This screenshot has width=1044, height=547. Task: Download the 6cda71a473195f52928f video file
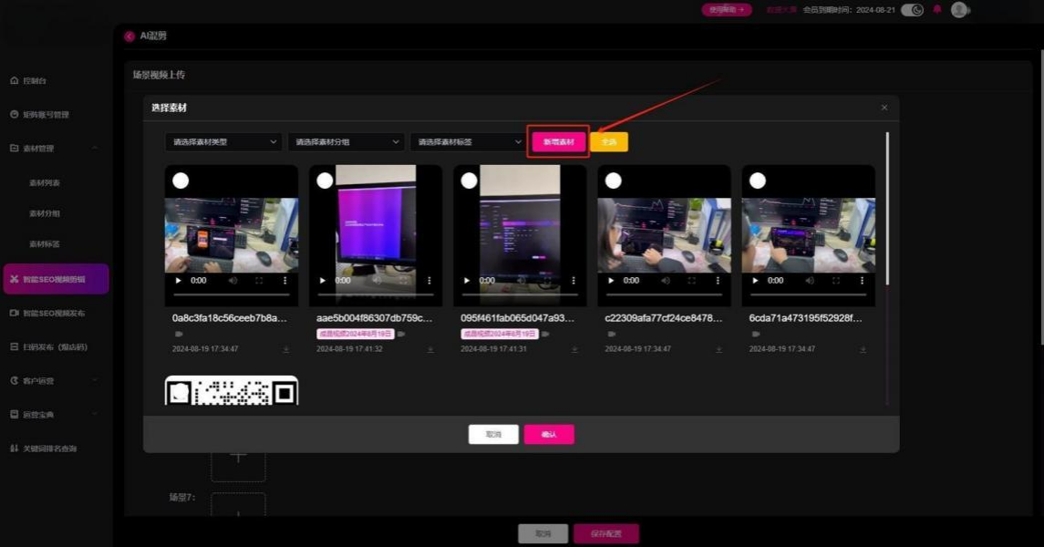point(863,349)
